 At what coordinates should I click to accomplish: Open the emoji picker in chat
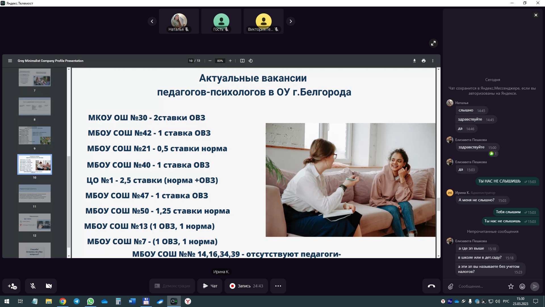[x=522, y=286]
